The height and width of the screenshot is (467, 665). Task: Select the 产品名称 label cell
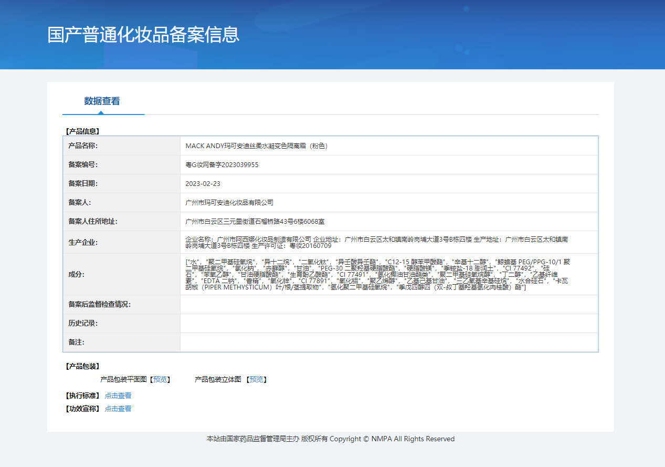(x=122, y=146)
